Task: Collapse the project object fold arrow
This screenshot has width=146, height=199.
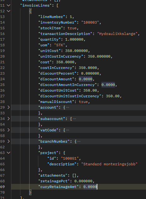Action: tap(8, 153)
